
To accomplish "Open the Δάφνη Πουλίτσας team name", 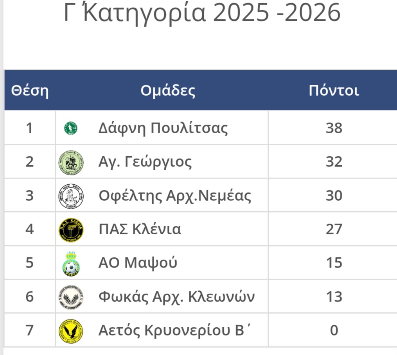I will click(x=163, y=128).
